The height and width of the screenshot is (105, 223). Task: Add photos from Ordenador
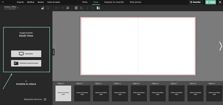tap(26, 54)
